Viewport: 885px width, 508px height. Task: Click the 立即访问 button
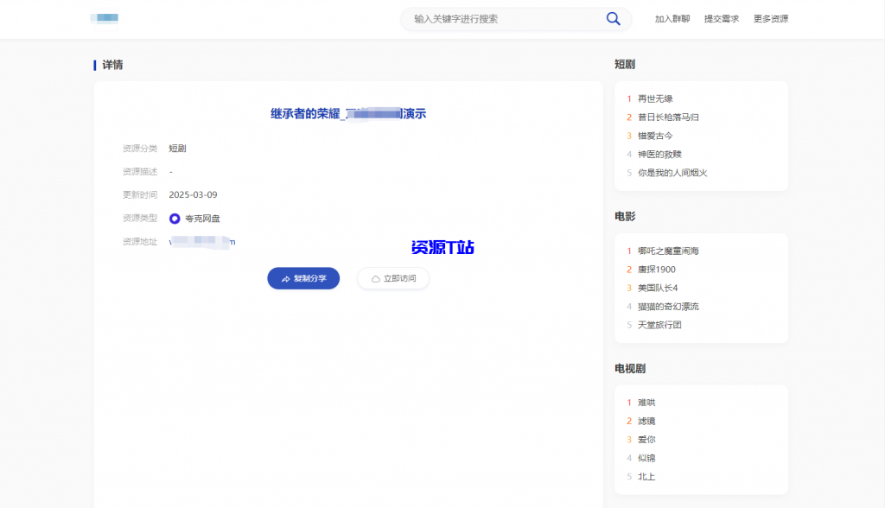point(392,278)
